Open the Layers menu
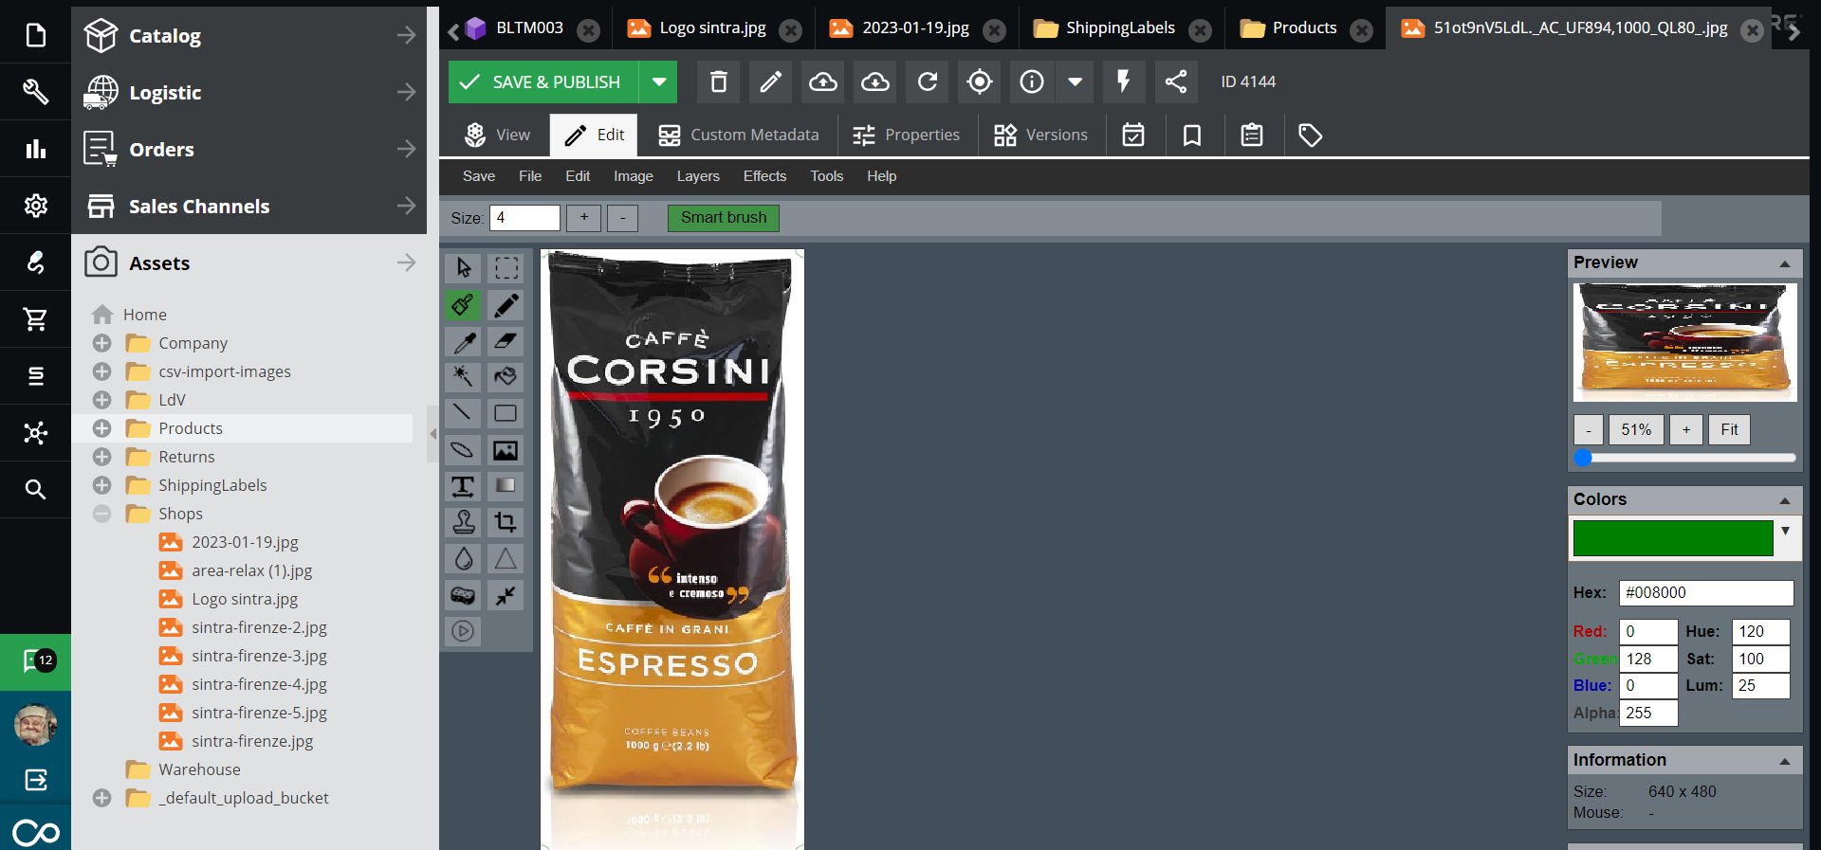 coord(698,176)
